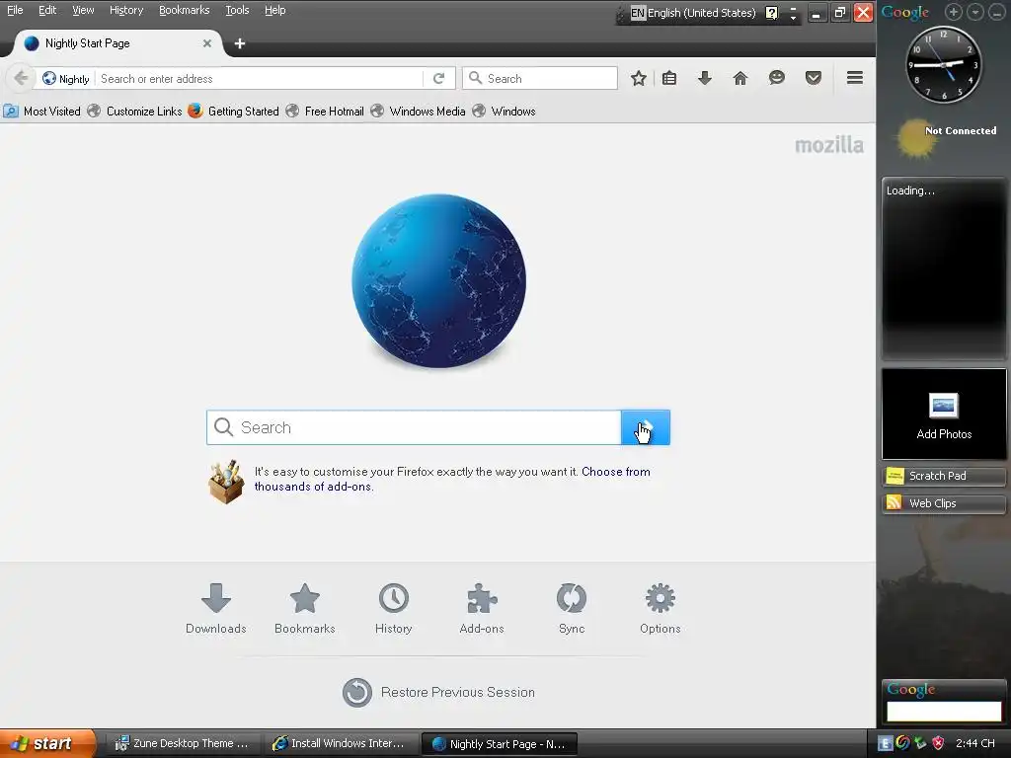This screenshot has width=1011, height=758.
Task: Open the downloads arrow in toolbar
Action: pyautogui.click(x=705, y=79)
